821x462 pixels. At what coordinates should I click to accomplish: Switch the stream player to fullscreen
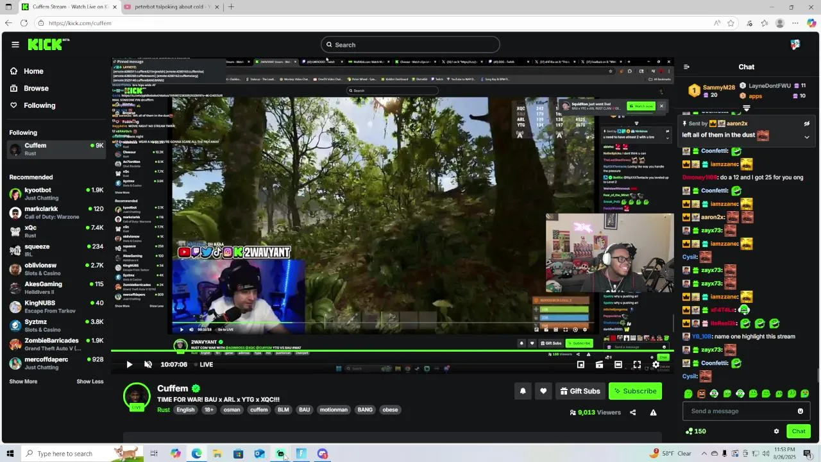pyautogui.click(x=637, y=364)
